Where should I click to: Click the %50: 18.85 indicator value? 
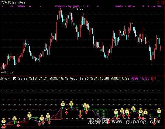coord(79,78)
